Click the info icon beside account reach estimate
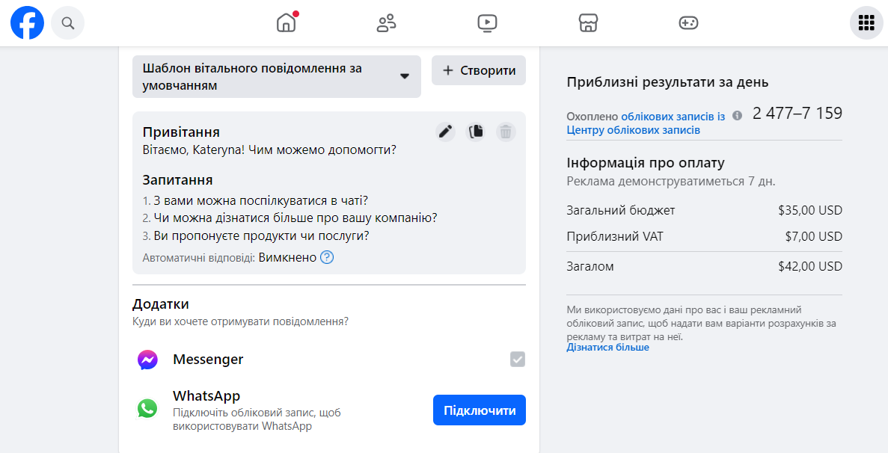888x453 pixels. (x=737, y=115)
